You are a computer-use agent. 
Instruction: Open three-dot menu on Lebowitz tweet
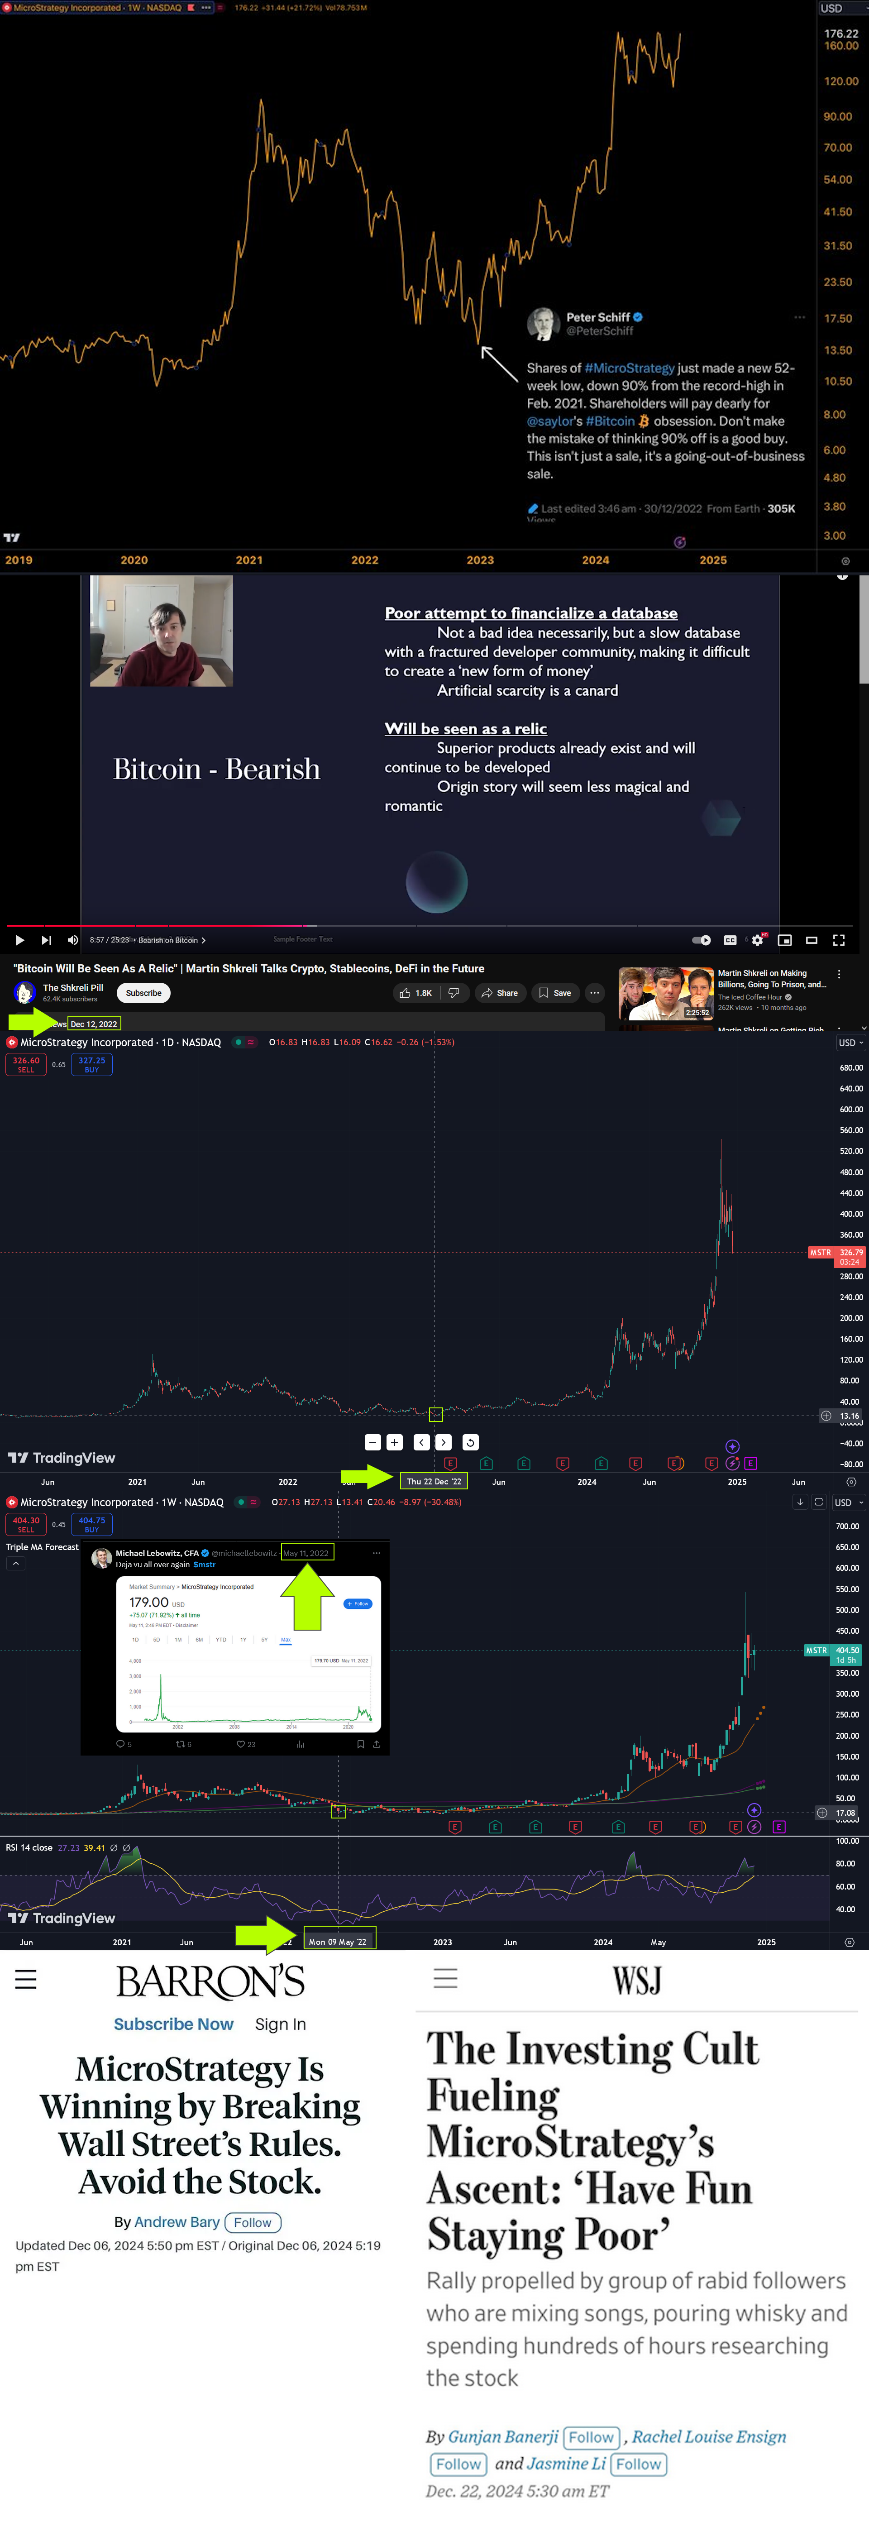[376, 1554]
